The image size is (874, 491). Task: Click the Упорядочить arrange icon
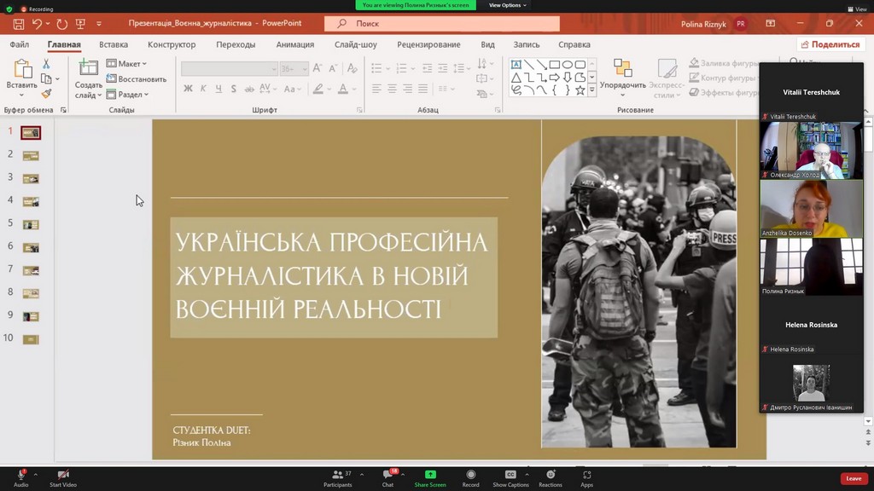(622, 69)
